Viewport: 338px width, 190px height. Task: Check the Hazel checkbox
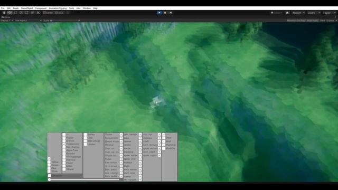click(64, 163)
